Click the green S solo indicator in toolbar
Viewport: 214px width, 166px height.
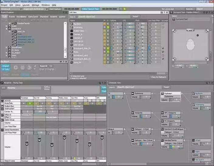[x=125, y=9]
